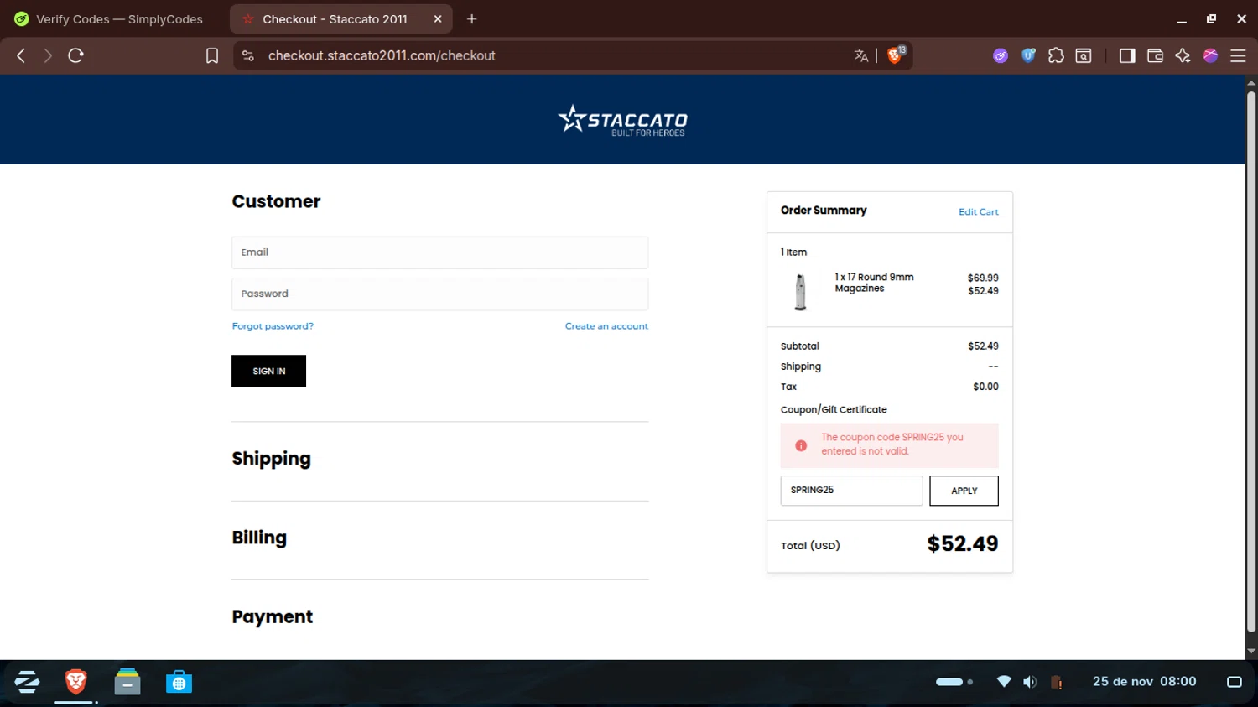Click the Payment section heading

point(272,616)
